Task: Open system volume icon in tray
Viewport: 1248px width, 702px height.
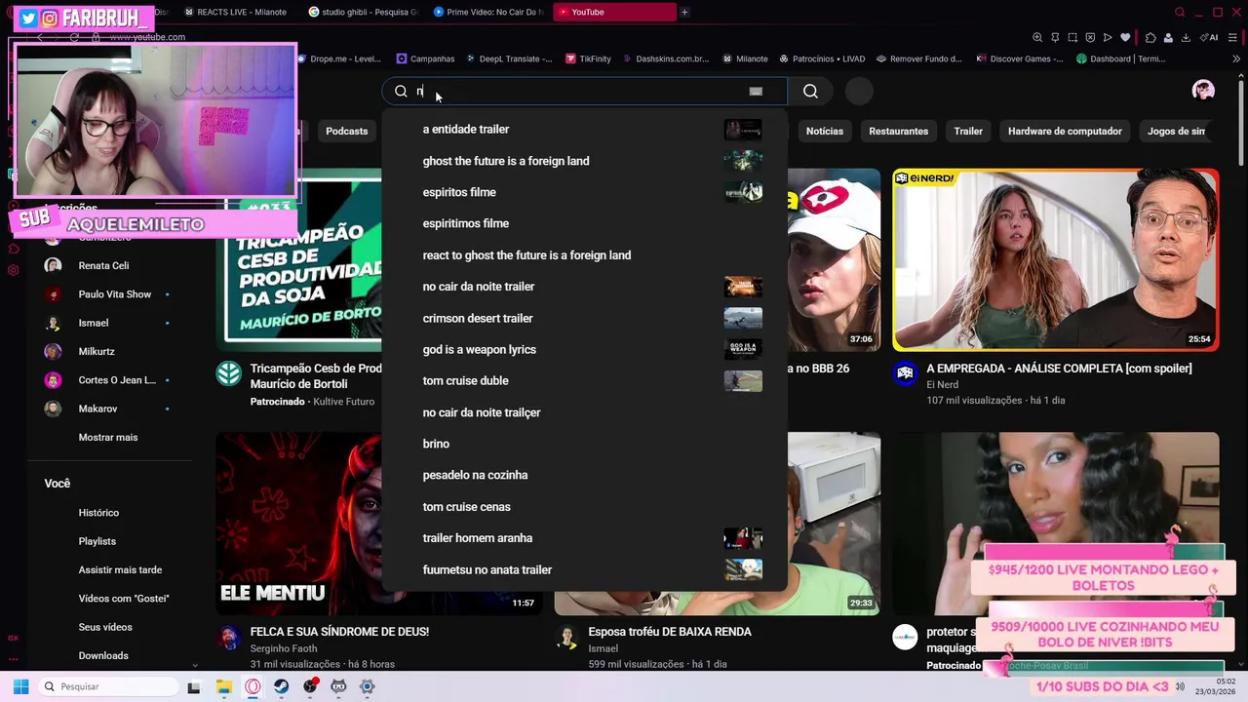Action: [1180, 686]
